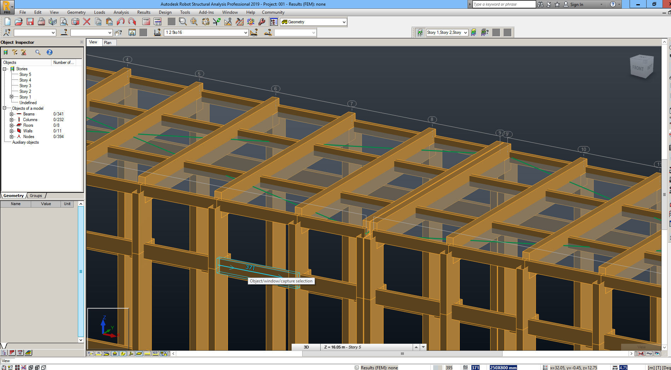Open the Story 1,Story 2 dropdown
The image size is (671, 370).
click(x=465, y=32)
